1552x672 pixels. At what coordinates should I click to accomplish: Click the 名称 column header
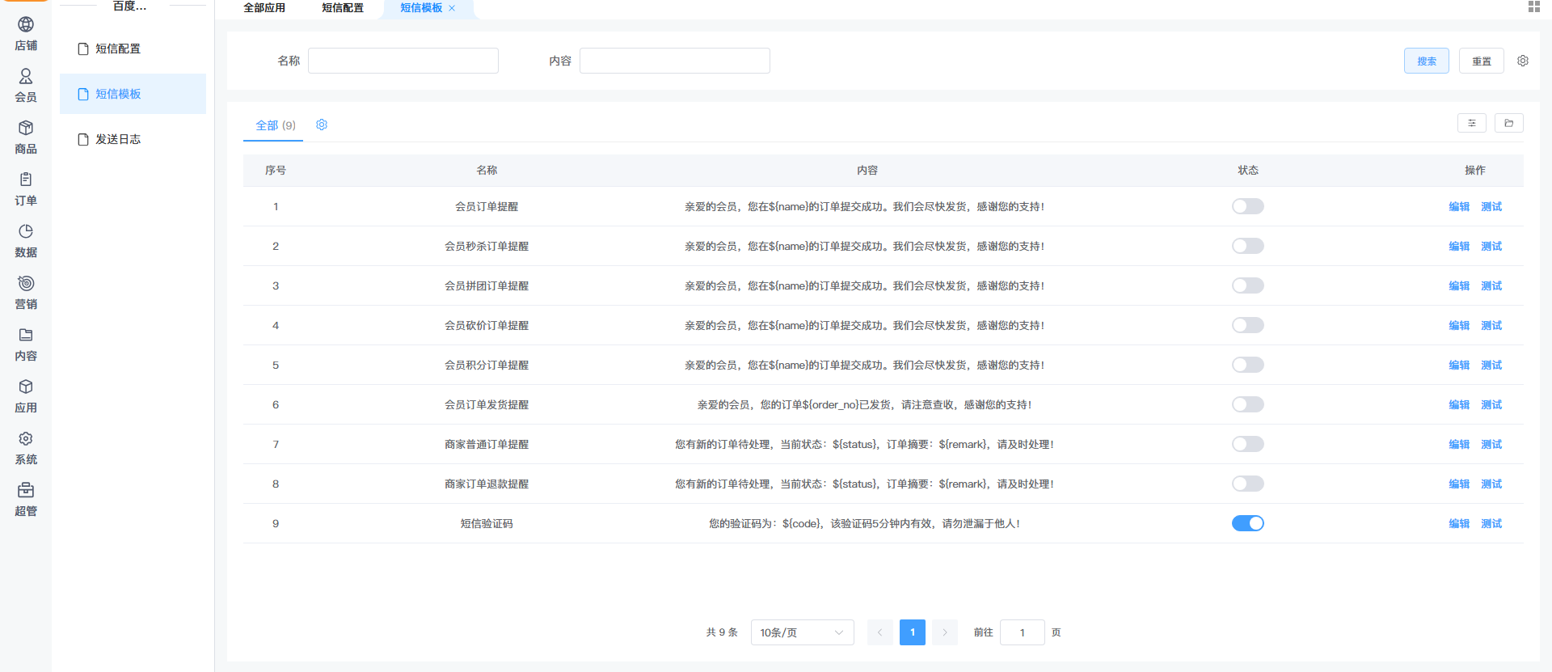click(x=487, y=170)
